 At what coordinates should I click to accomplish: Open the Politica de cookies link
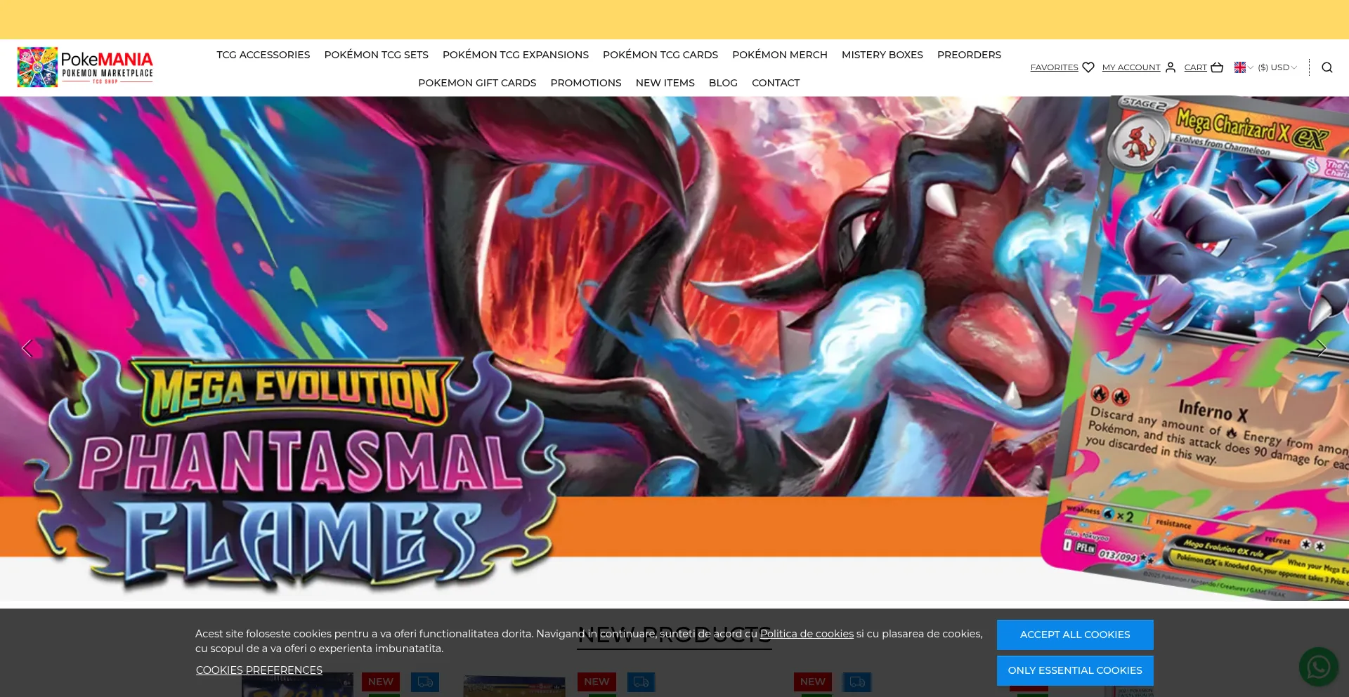click(x=807, y=634)
